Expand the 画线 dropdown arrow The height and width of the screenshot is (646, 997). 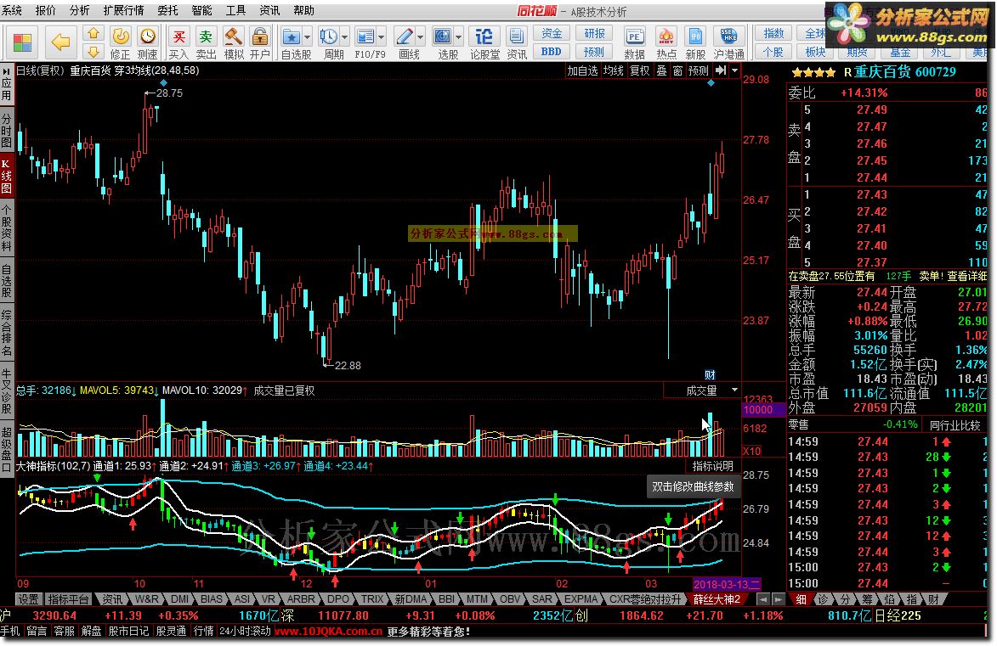pyautogui.click(x=420, y=37)
